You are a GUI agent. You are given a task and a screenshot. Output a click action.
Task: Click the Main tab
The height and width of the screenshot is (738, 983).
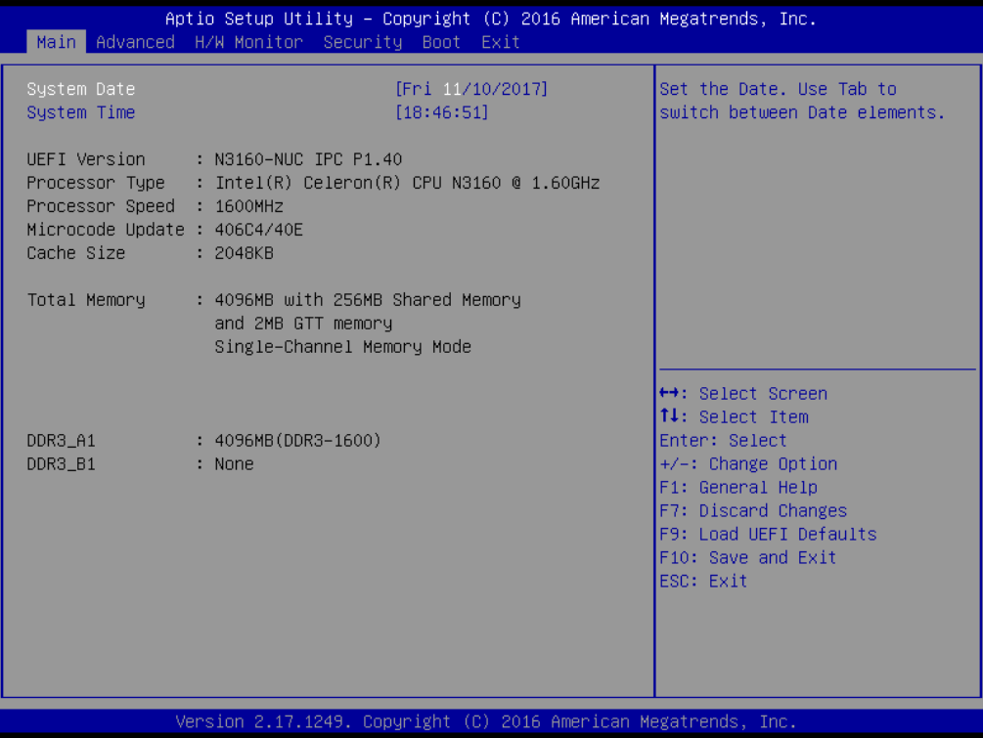pos(56,42)
